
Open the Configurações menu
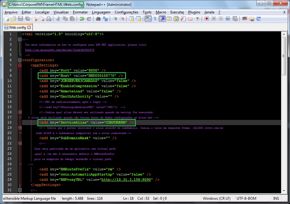[x=126, y=12]
